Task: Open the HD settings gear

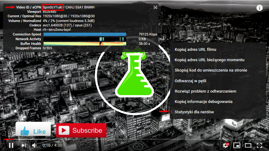Action: (226, 145)
